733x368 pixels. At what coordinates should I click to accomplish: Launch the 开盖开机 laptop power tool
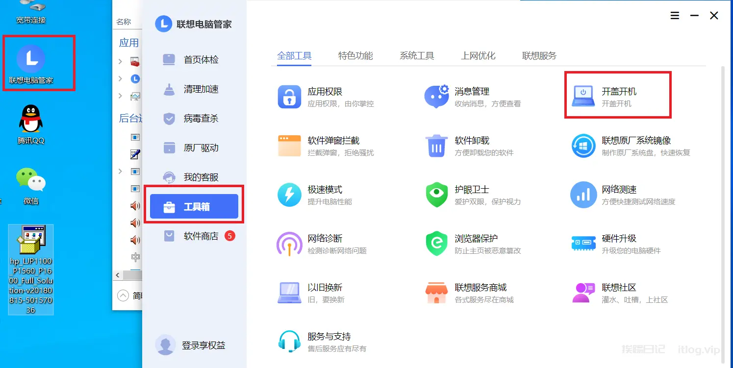(583, 97)
